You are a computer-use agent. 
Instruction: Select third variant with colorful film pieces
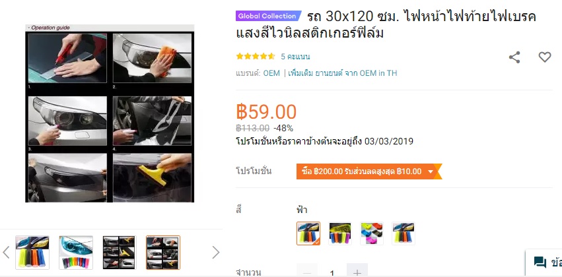pyautogui.click(x=372, y=233)
